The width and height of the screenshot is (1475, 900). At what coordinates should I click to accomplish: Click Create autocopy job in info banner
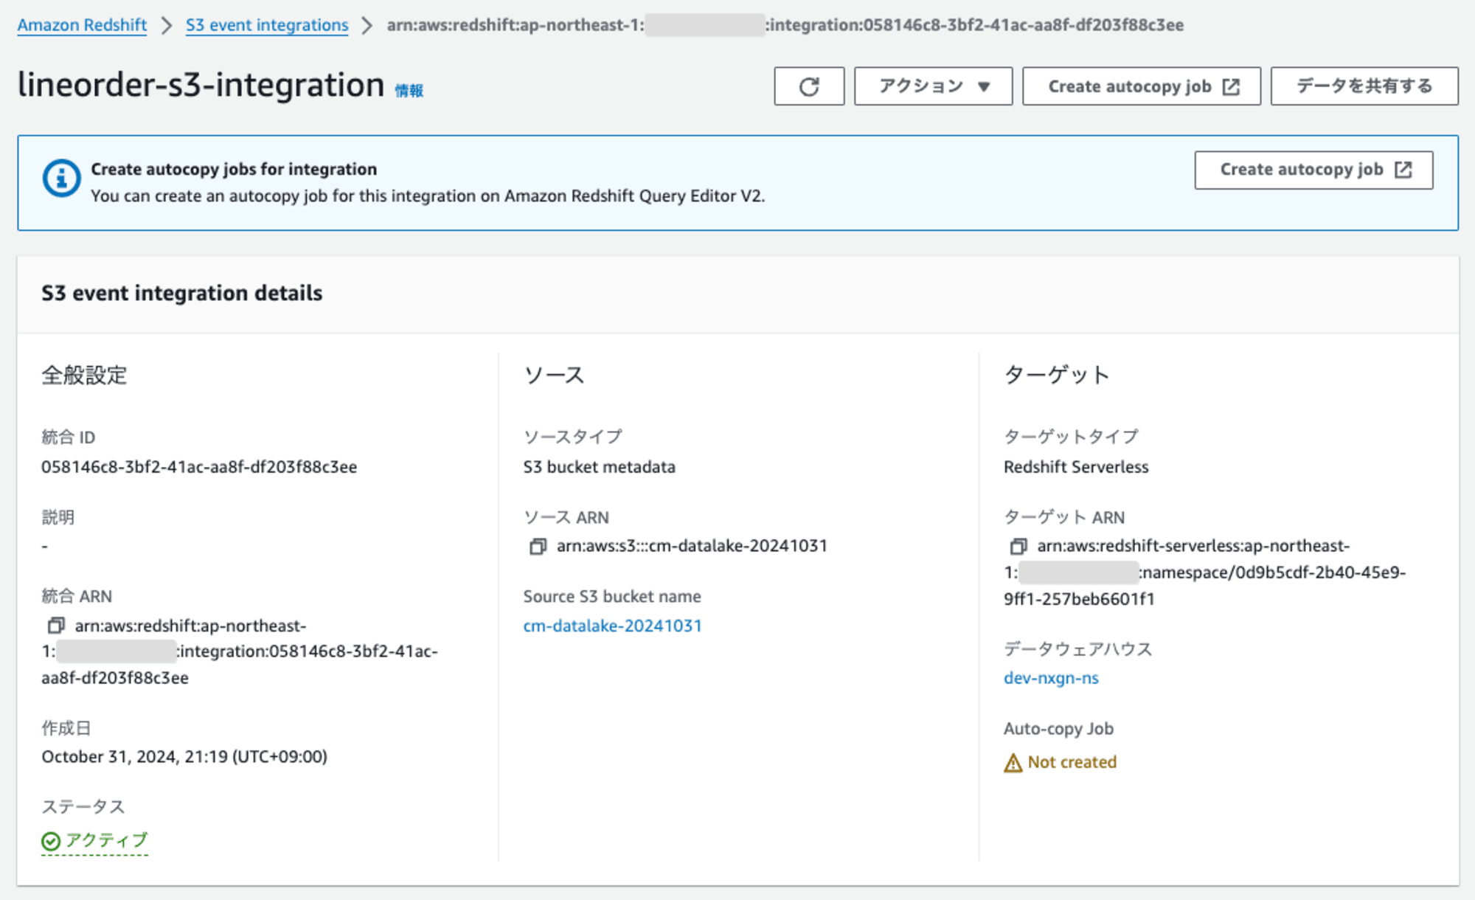click(x=1313, y=170)
